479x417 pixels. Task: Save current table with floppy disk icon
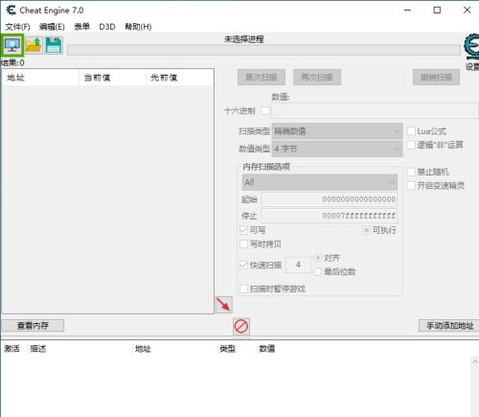54,45
